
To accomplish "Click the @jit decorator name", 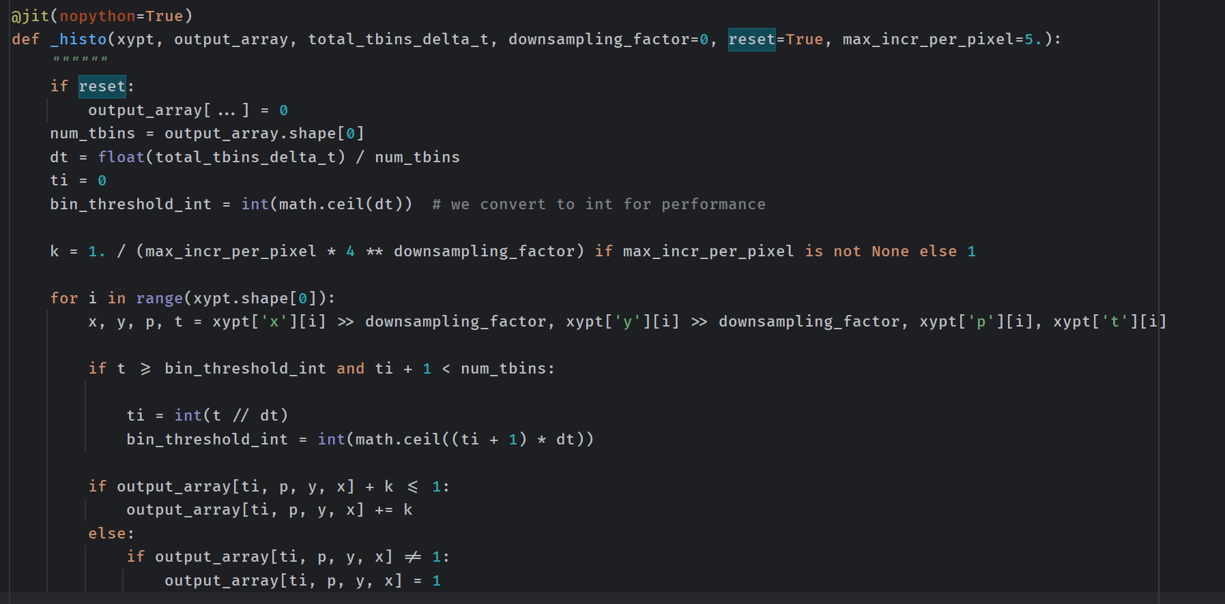I will 30,16.
